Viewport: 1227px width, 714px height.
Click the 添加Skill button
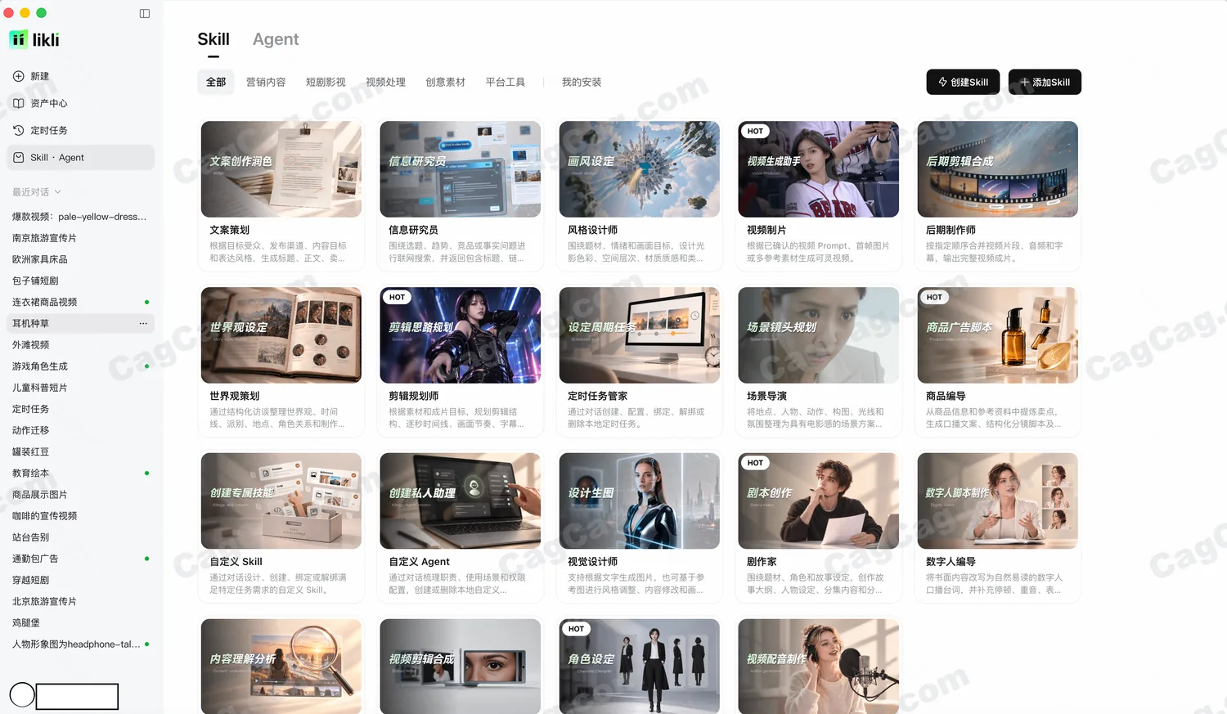pos(1045,82)
